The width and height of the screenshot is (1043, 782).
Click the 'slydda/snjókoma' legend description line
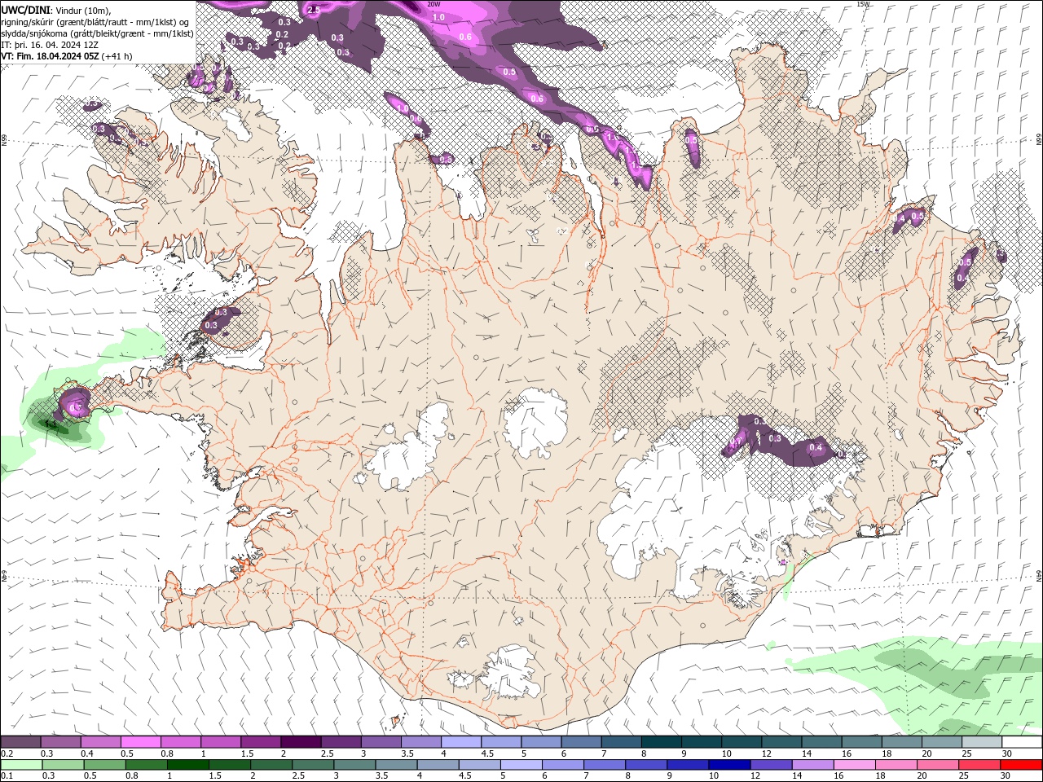pyautogui.click(x=98, y=33)
